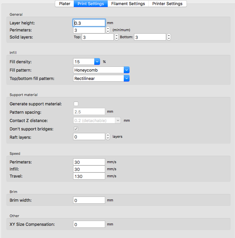Toggle the Don't support bridges checkbox

click(x=76, y=129)
